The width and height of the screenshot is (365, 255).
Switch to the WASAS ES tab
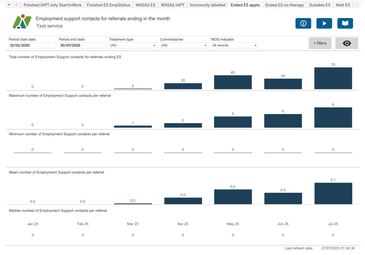[x=145, y=5]
